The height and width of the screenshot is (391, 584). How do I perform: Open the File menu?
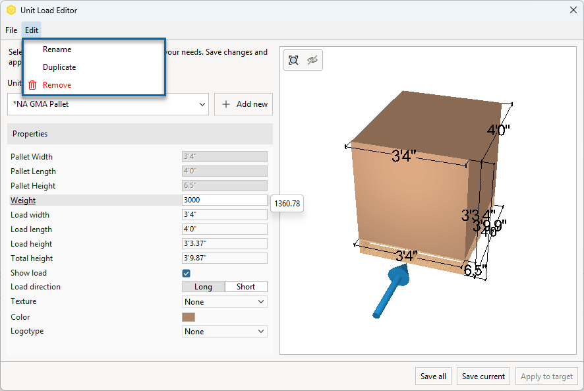click(11, 30)
